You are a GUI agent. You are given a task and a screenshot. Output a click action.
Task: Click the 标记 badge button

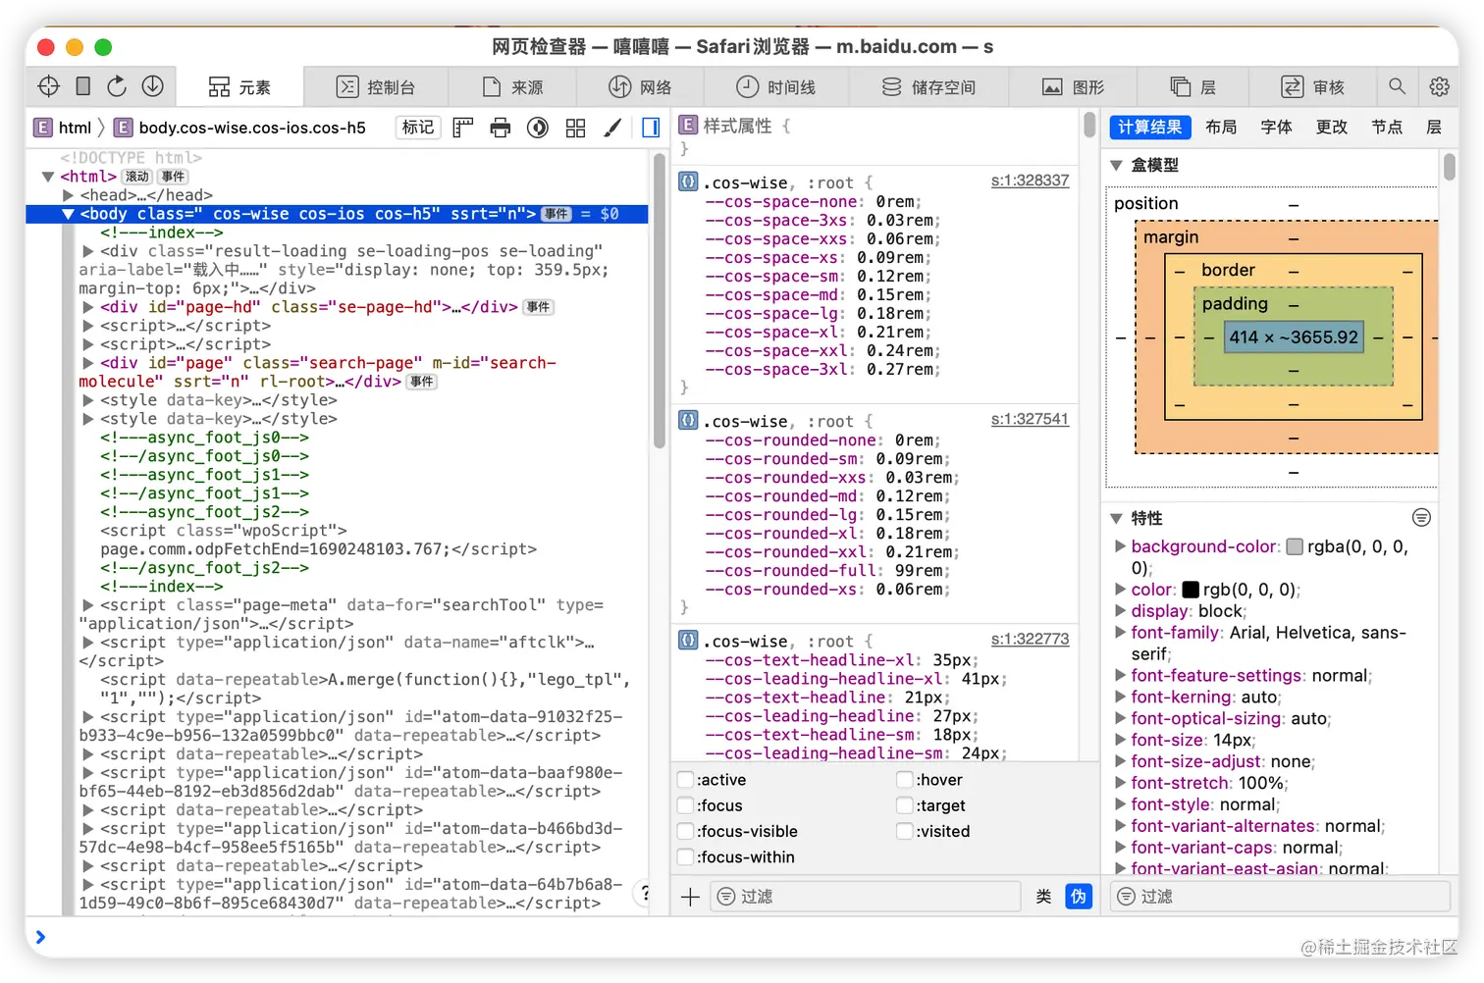(x=418, y=128)
